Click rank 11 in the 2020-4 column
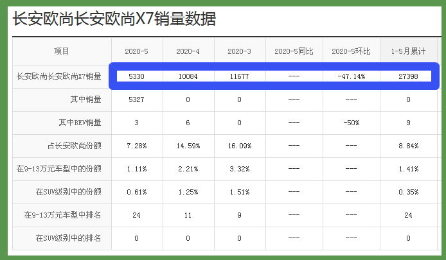The height and width of the screenshot is (260, 446). [x=188, y=215]
